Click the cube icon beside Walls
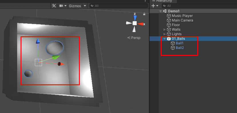The image size is (237, 113). point(169,29)
